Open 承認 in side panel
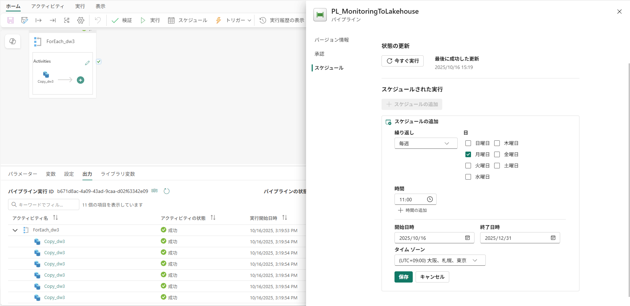This screenshot has height=306, width=630. click(319, 54)
